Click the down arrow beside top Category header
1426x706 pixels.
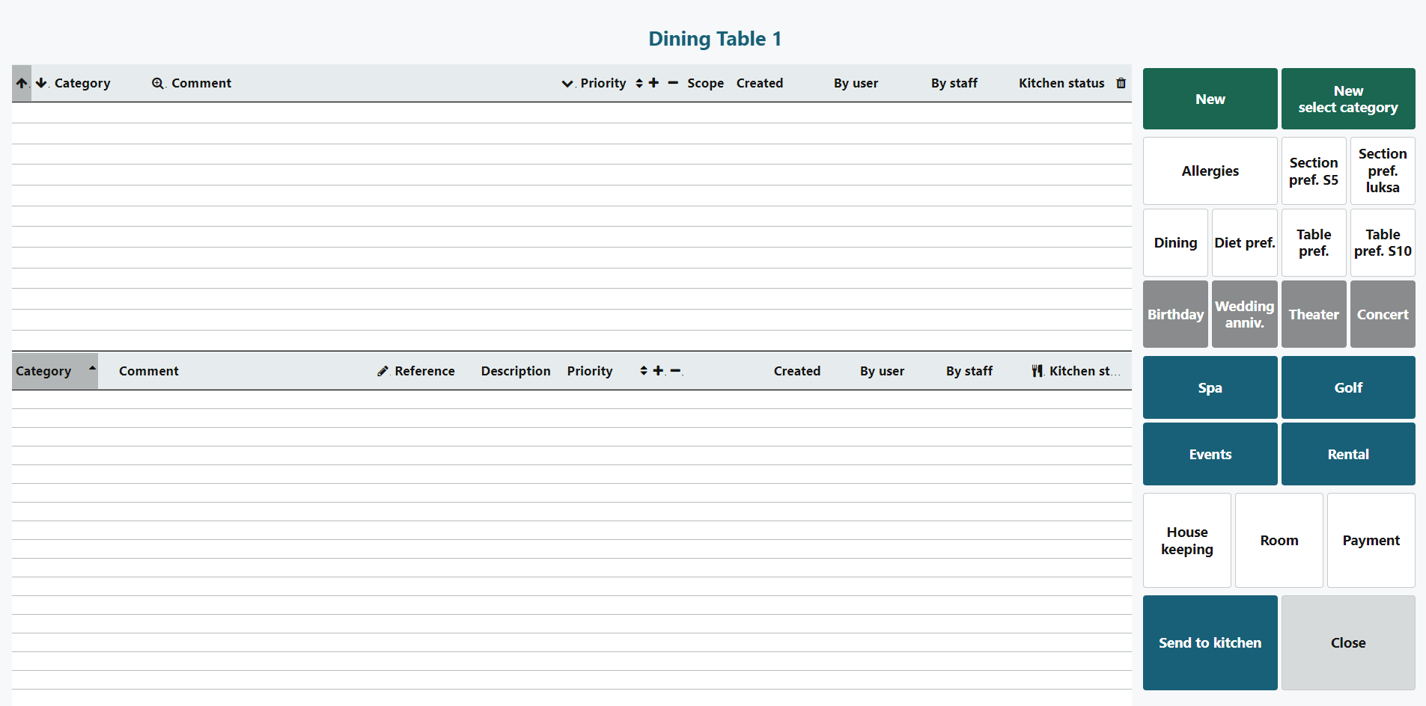click(41, 83)
